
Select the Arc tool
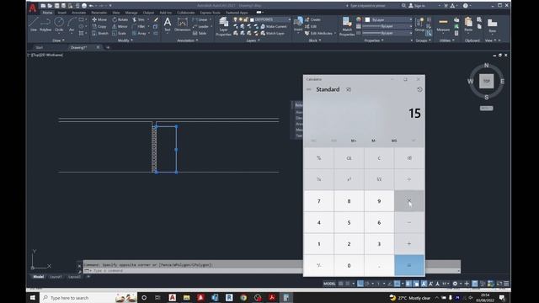[x=72, y=24]
